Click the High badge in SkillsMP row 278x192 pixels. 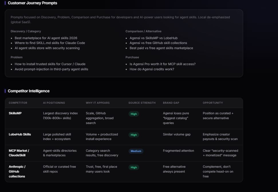click(x=134, y=114)
